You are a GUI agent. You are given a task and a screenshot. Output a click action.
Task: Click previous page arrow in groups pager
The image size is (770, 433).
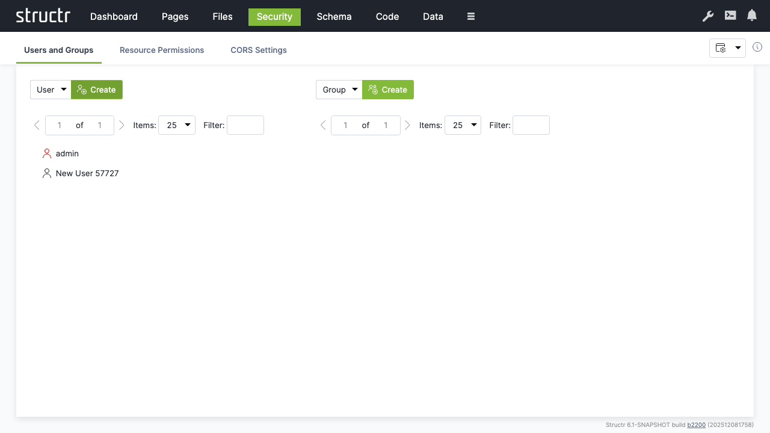[x=323, y=125]
